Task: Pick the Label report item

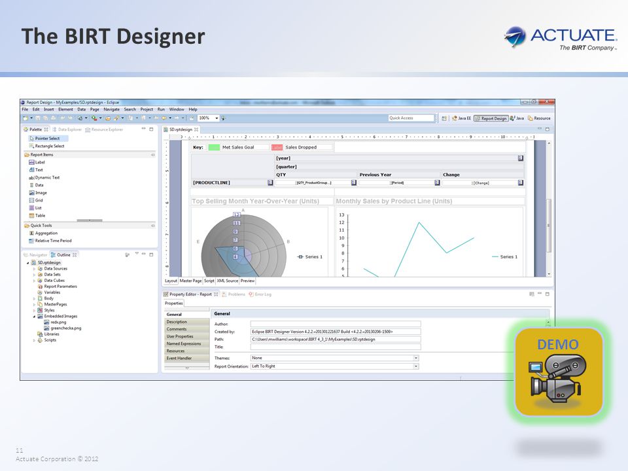Action: (37, 162)
